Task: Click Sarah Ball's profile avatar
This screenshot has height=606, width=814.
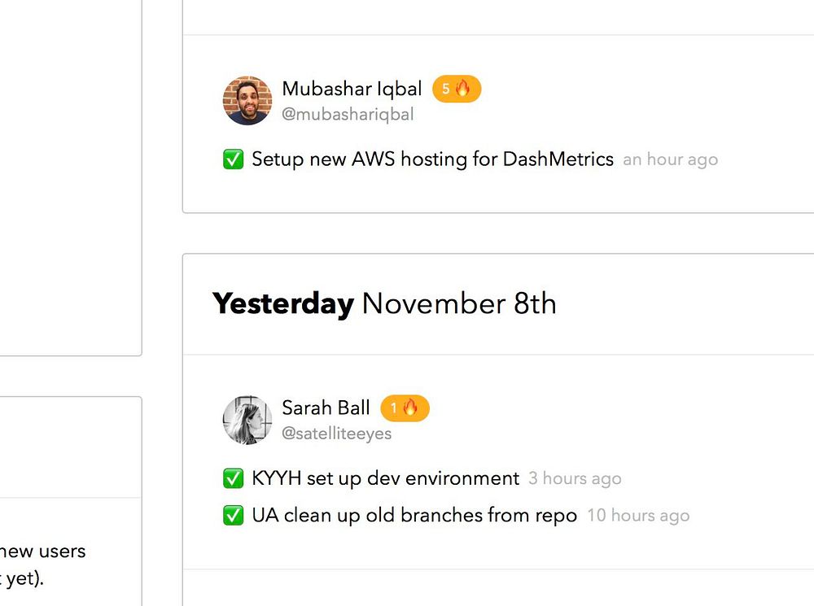Action: tap(247, 421)
